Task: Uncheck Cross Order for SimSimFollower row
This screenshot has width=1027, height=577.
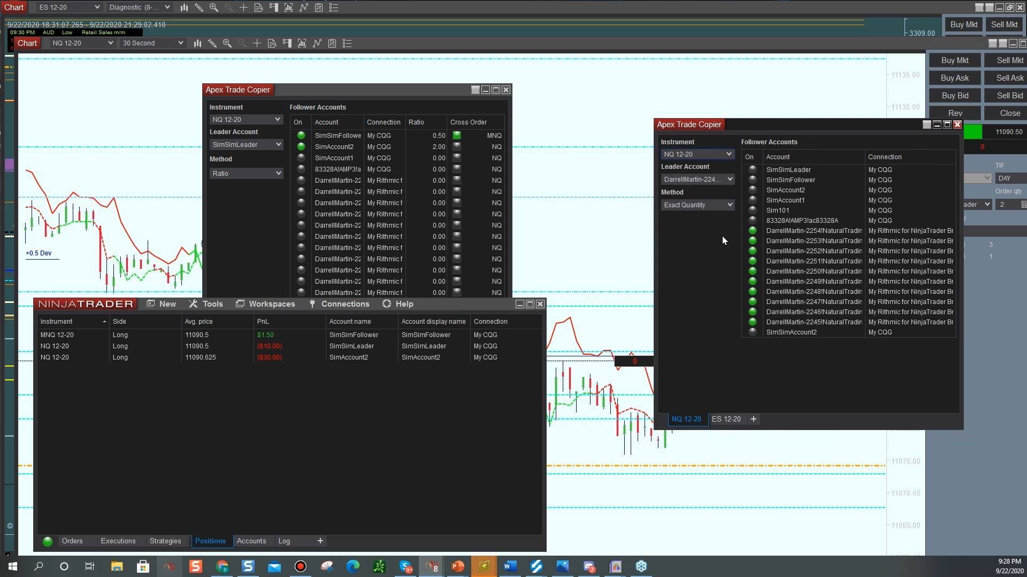Action: (x=457, y=136)
